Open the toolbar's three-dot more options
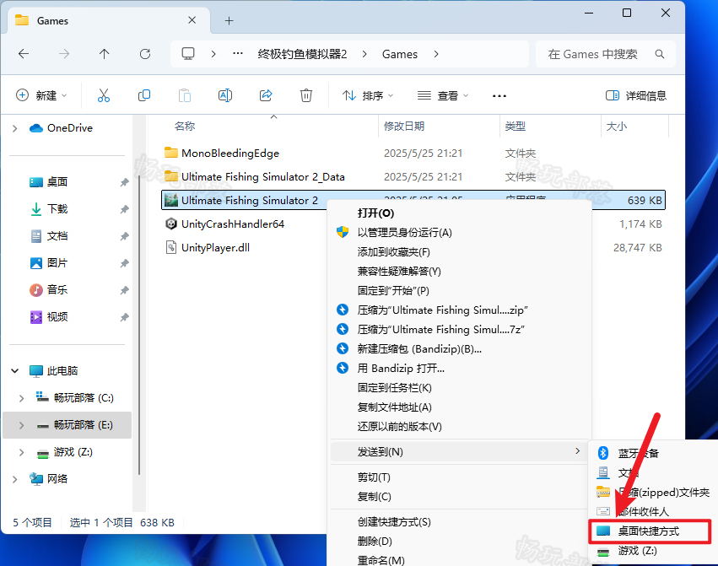Screen dimensions: 718x566 tap(499, 95)
